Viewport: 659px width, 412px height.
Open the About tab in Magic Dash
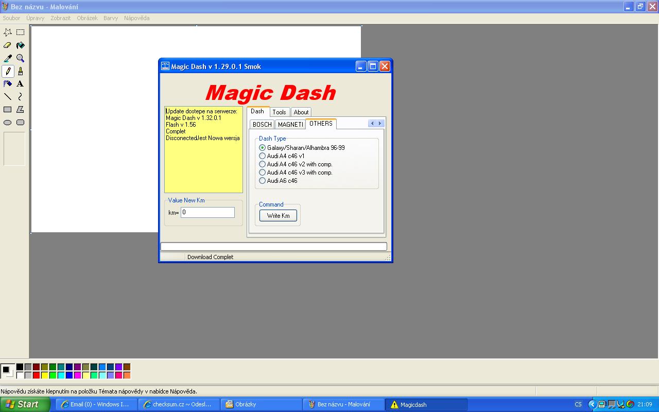point(301,112)
